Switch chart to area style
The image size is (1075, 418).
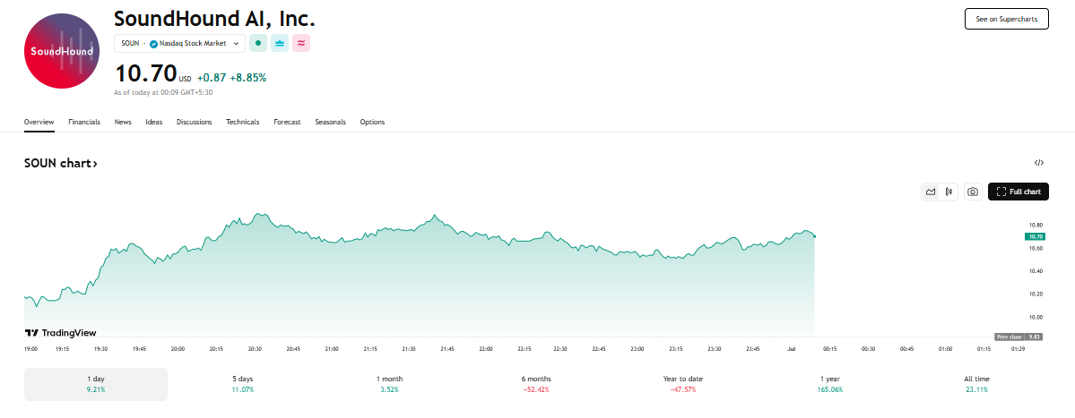coord(931,192)
